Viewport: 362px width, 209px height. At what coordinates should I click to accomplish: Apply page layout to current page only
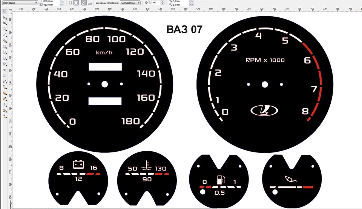90,3
